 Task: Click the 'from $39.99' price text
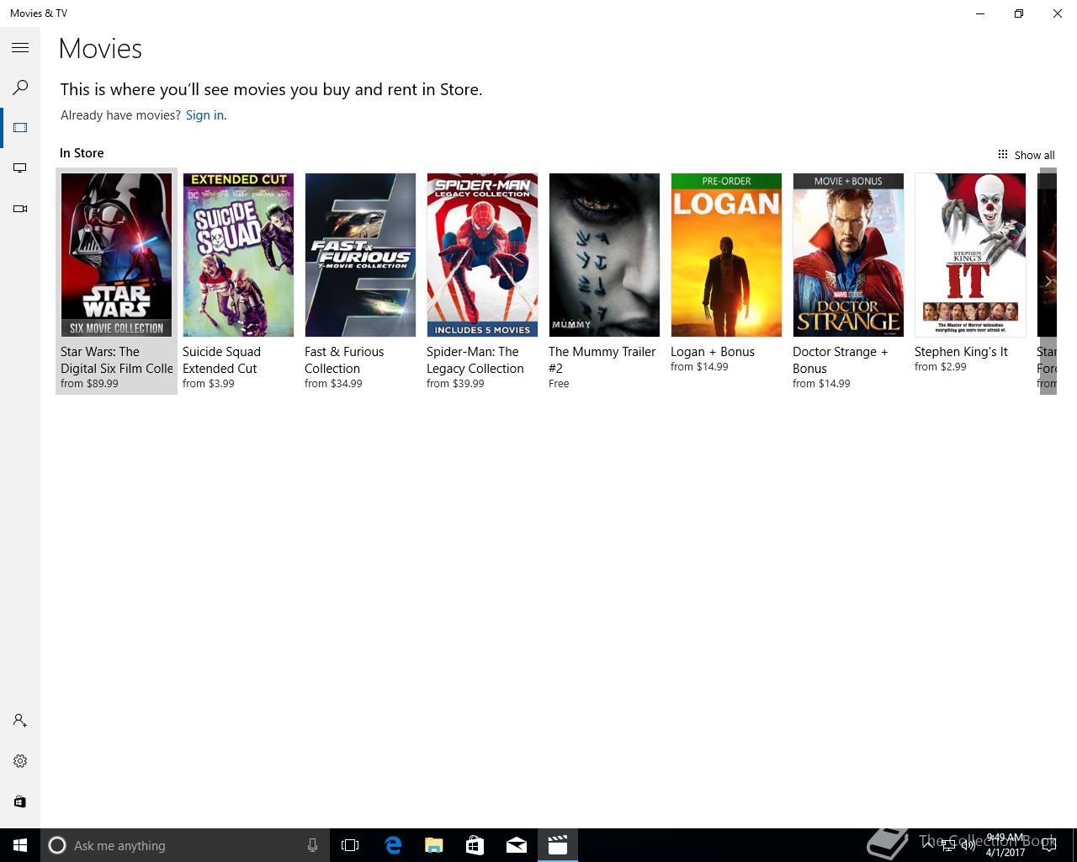point(455,384)
